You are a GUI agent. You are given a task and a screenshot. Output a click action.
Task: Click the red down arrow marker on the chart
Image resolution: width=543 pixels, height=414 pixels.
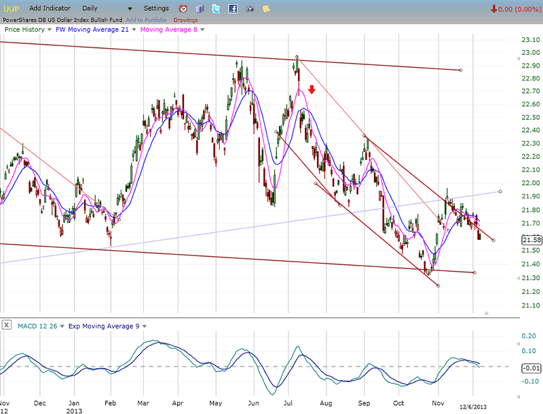click(312, 89)
